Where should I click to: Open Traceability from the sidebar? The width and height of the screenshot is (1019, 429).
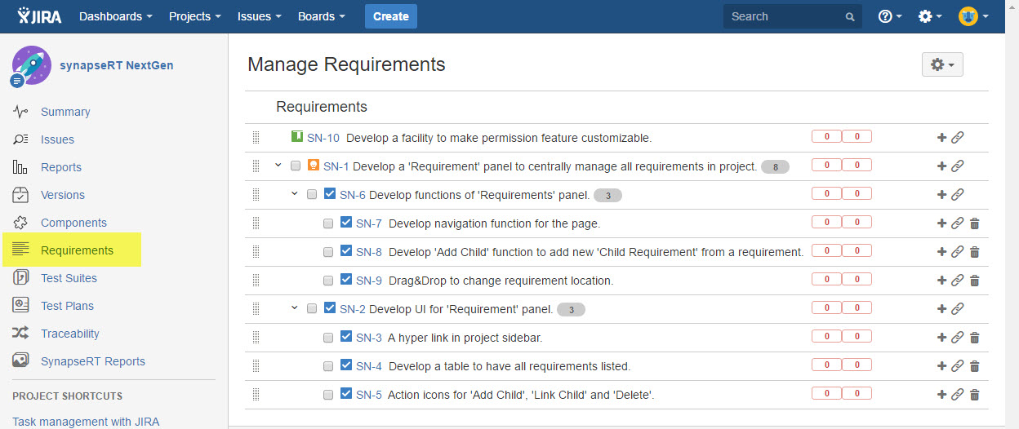[x=70, y=334]
